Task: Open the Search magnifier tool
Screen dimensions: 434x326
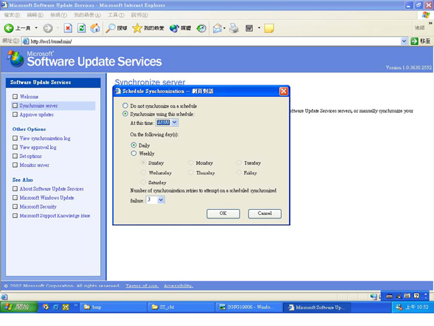Action: 110,28
